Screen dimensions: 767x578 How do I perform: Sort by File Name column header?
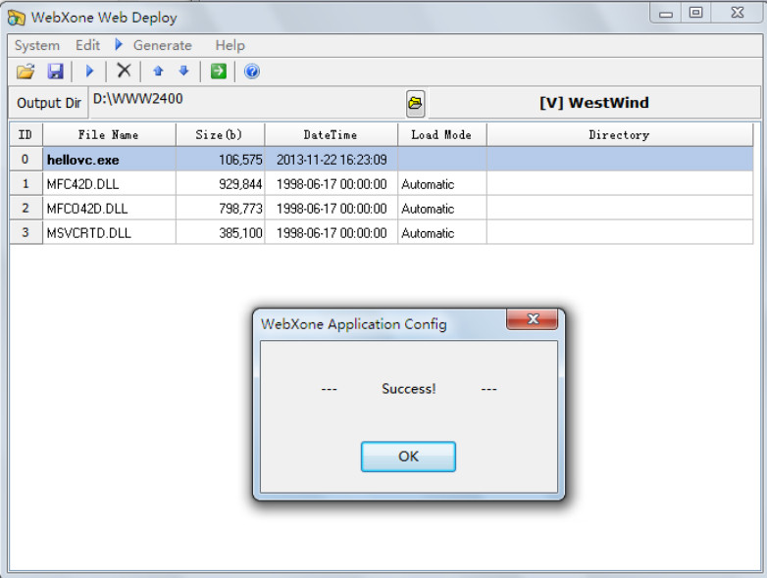coord(109,135)
